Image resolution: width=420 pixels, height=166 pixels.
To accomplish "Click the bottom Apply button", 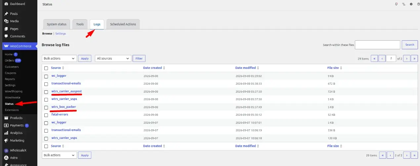I will pos(85,155).
